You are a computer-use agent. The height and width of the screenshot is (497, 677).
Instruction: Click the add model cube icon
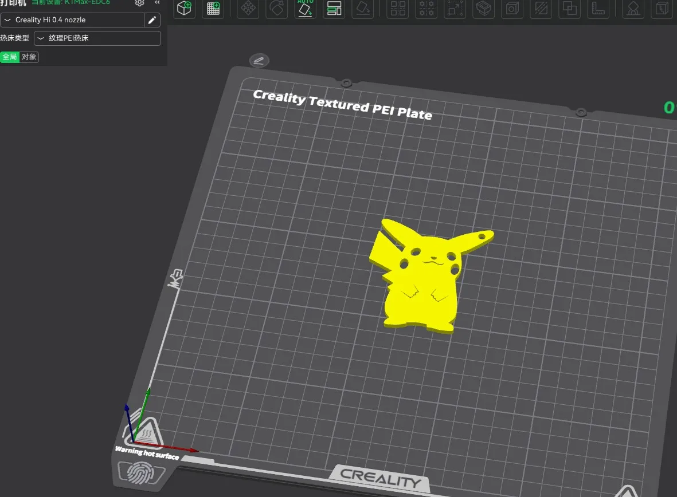tap(185, 8)
